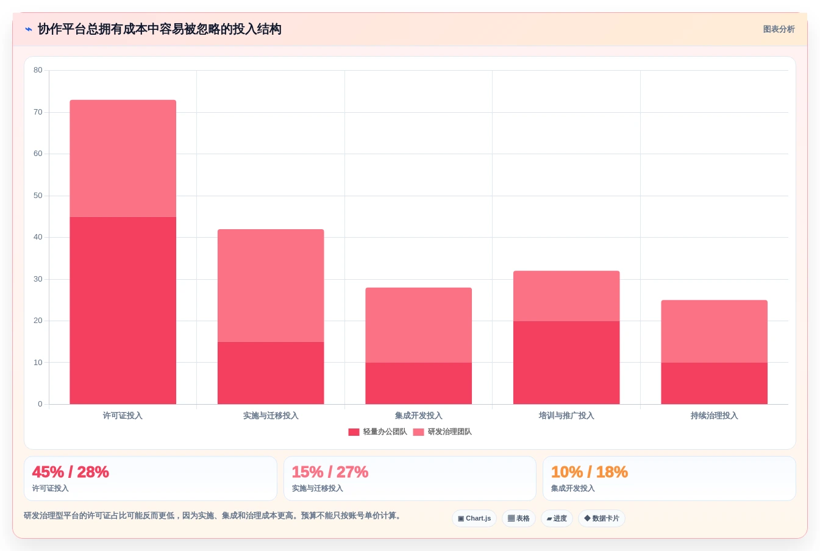The width and height of the screenshot is (820, 551).
Task: Click the chart title 协作平台总拥有成本 heading
Action: pyautogui.click(x=160, y=29)
